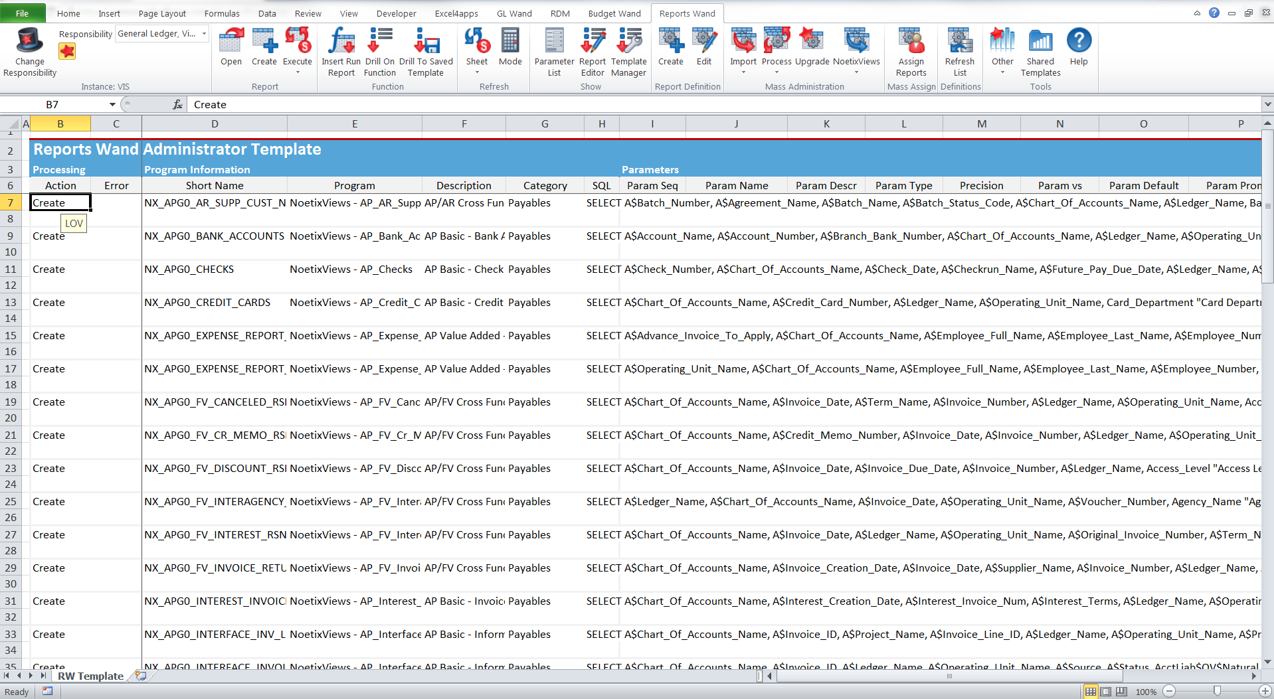Switch to the GL Wand tab
Image resolution: width=1274 pixels, height=699 pixels.
tap(514, 13)
